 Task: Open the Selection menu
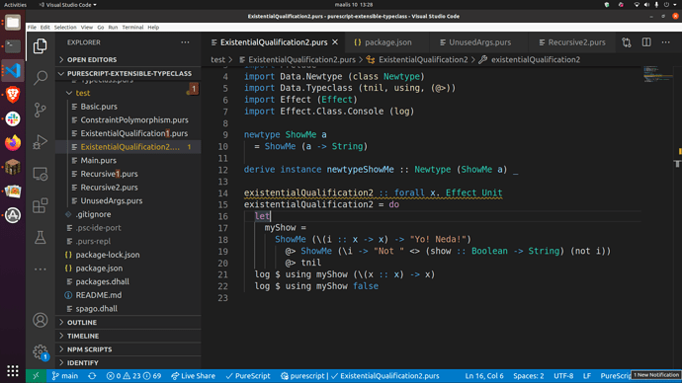[x=65, y=28]
